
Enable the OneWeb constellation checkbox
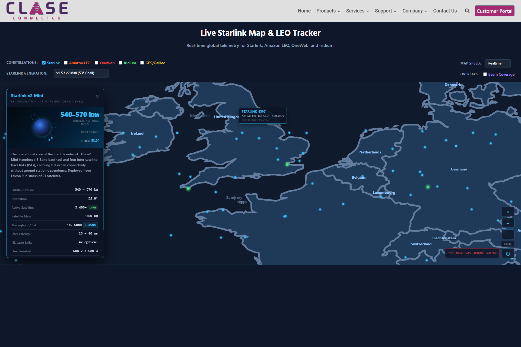coord(96,63)
